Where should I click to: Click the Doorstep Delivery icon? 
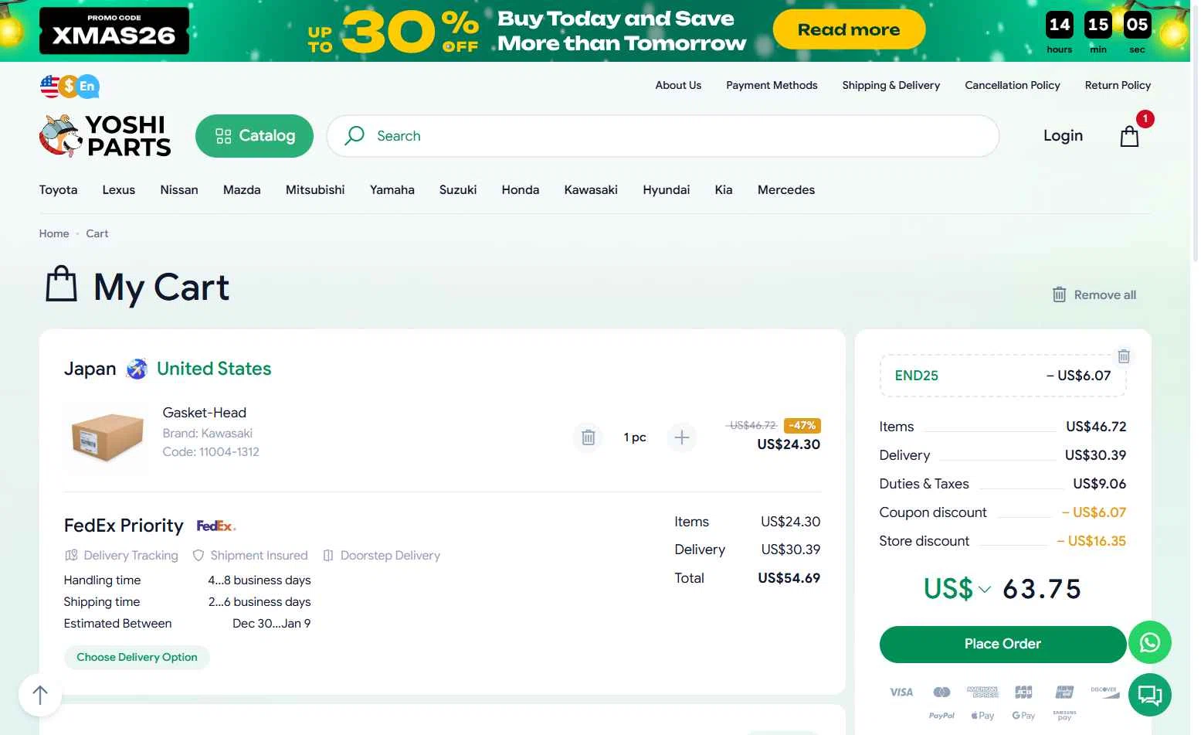(x=328, y=556)
